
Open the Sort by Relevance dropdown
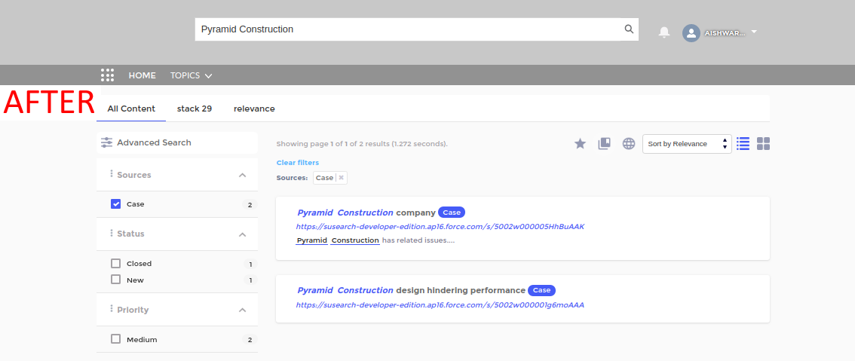click(686, 144)
